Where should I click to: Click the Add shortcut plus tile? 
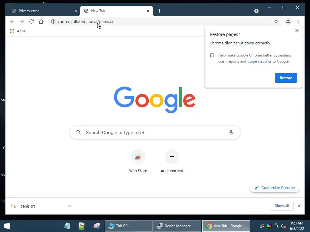click(x=172, y=161)
